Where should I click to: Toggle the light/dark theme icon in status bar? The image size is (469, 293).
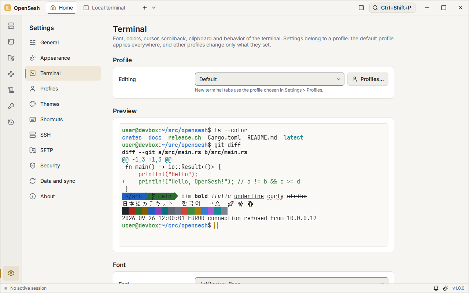point(446,288)
